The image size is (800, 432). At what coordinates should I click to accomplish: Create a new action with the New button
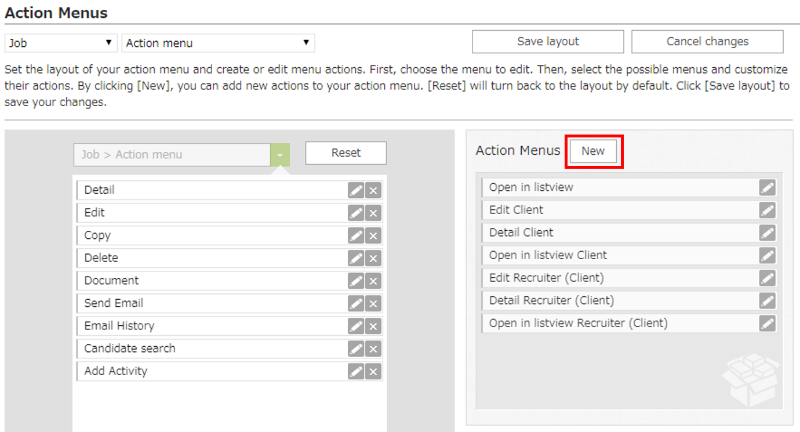(x=593, y=151)
